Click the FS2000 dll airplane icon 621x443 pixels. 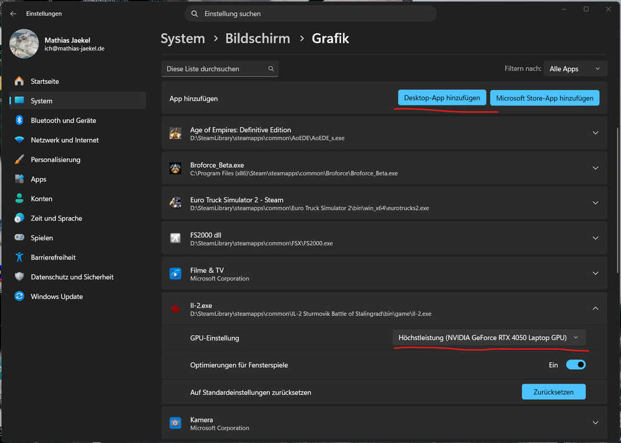coord(175,238)
